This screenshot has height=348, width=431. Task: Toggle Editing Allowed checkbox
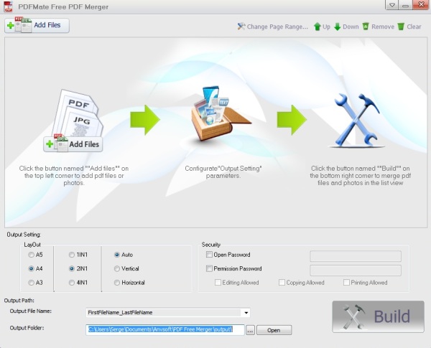pos(218,283)
